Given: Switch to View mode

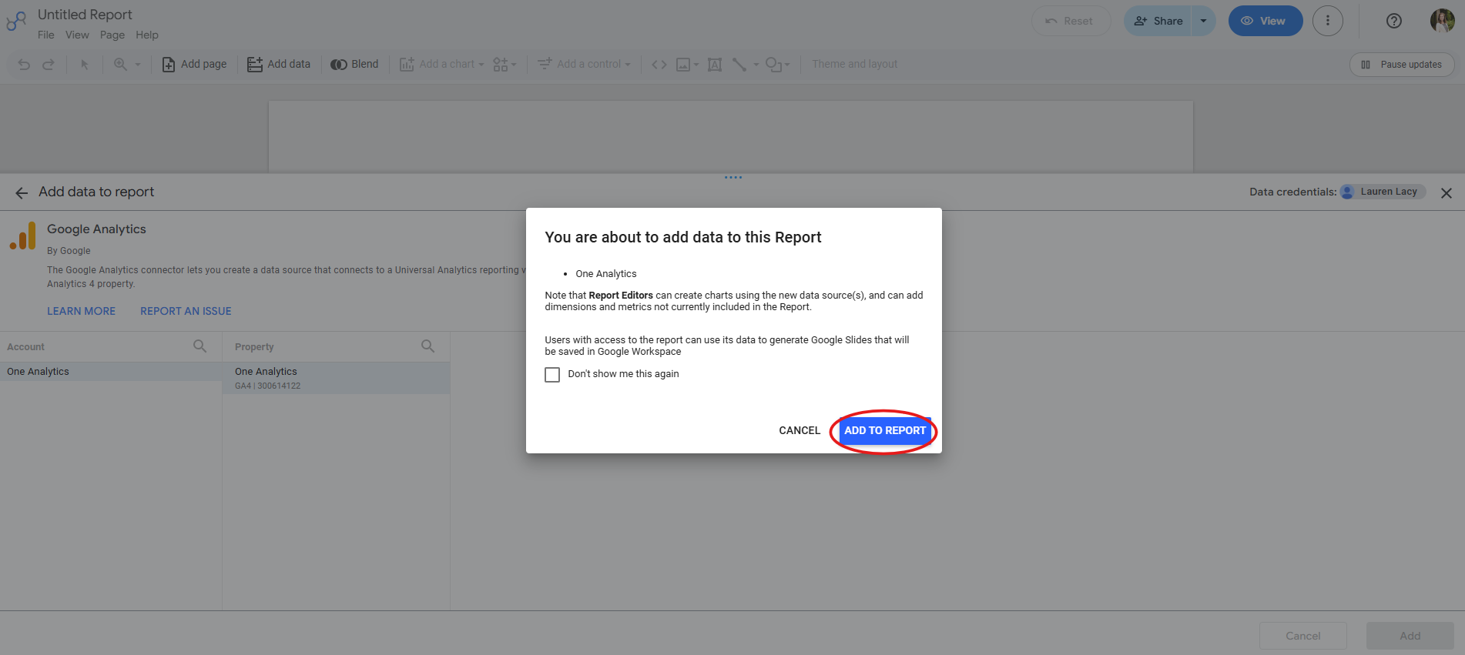Looking at the screenshot, I should tap(1265, 21).
